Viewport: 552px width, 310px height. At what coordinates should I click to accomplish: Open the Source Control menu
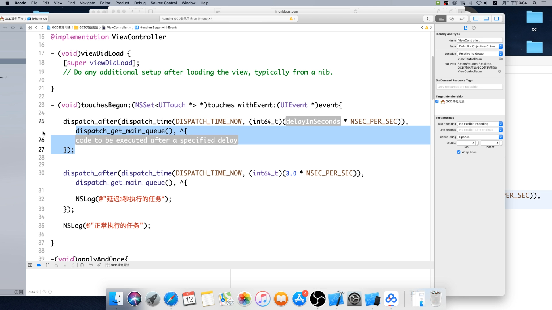pyautogui.click(x=164, y=3)
